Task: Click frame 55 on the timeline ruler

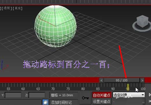Action: 8,89
